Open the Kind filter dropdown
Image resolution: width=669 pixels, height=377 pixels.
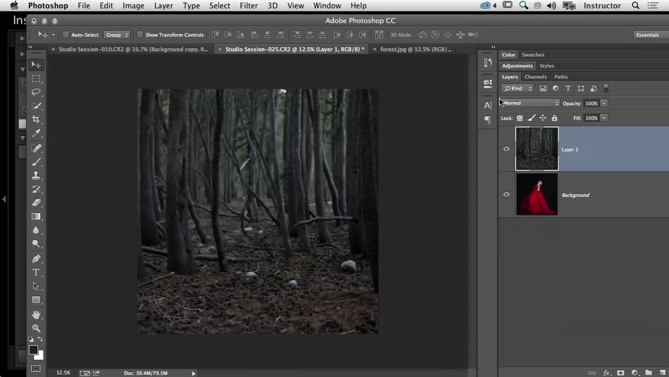click(517, 88)
